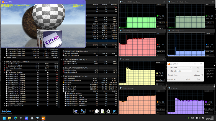Open the GPU resolution dropdown showing 1024 x 576
Viewport: 216px width, 121px height.
click(183, 71)
